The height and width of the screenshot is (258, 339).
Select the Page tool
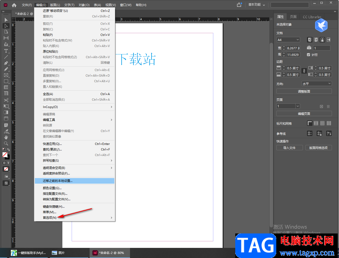coord(6,32)
